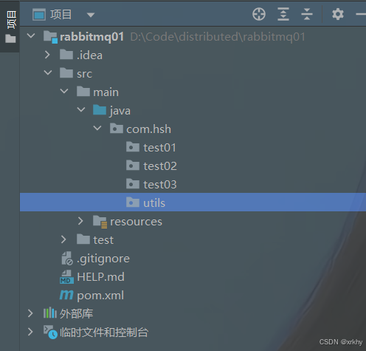
Task: Select the pom.xml file name
Action: (x=100, y=296)
